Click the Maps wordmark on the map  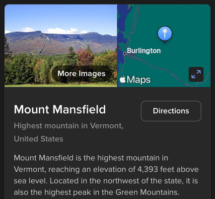[139, 80]
